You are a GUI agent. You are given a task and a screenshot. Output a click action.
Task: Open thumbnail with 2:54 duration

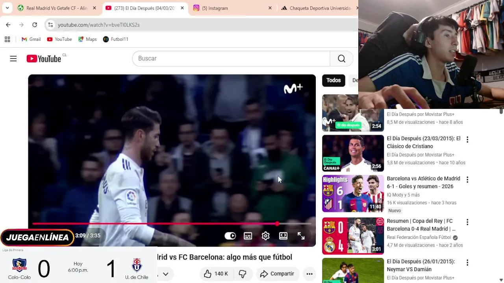353,113
